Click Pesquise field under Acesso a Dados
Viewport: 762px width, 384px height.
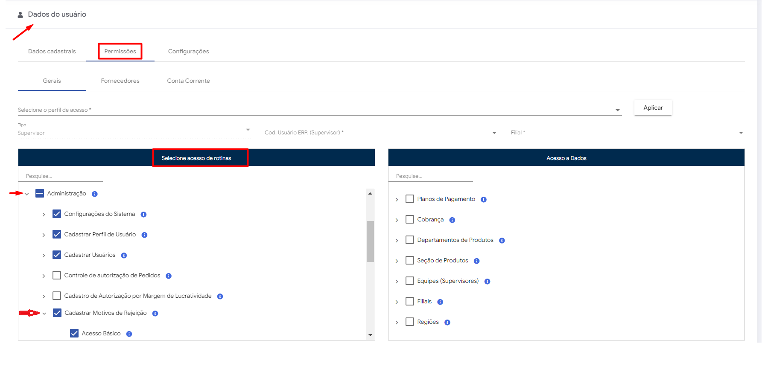pyautogui.click(x=430, y=176)
